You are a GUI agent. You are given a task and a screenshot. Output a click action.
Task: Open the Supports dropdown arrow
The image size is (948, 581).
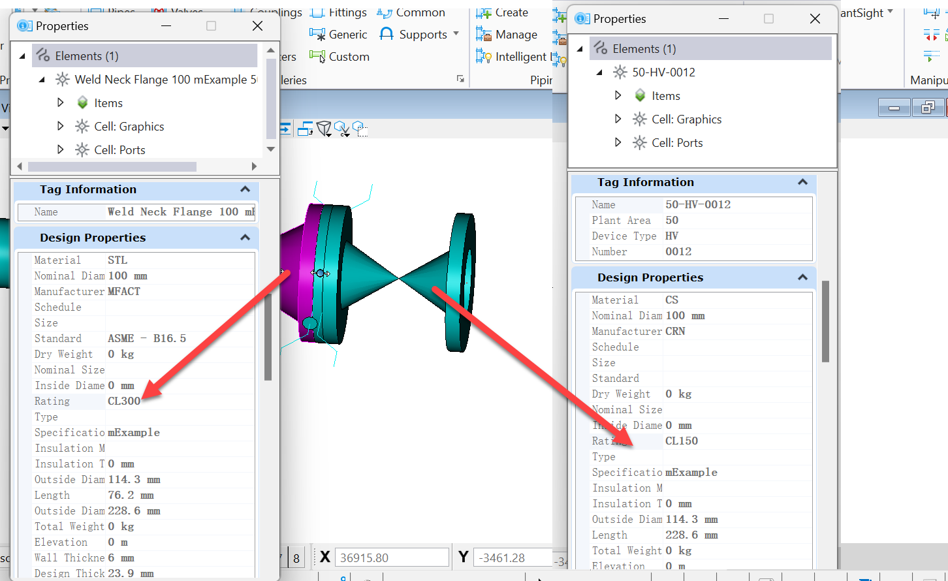point(457,35)
